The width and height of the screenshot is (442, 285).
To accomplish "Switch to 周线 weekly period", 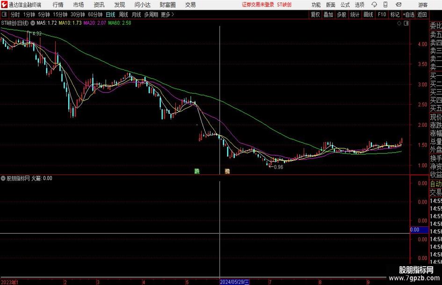I will pos(123,15).
